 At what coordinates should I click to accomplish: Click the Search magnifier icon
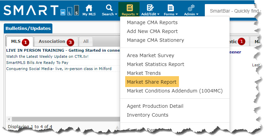[x=109, y=8]
